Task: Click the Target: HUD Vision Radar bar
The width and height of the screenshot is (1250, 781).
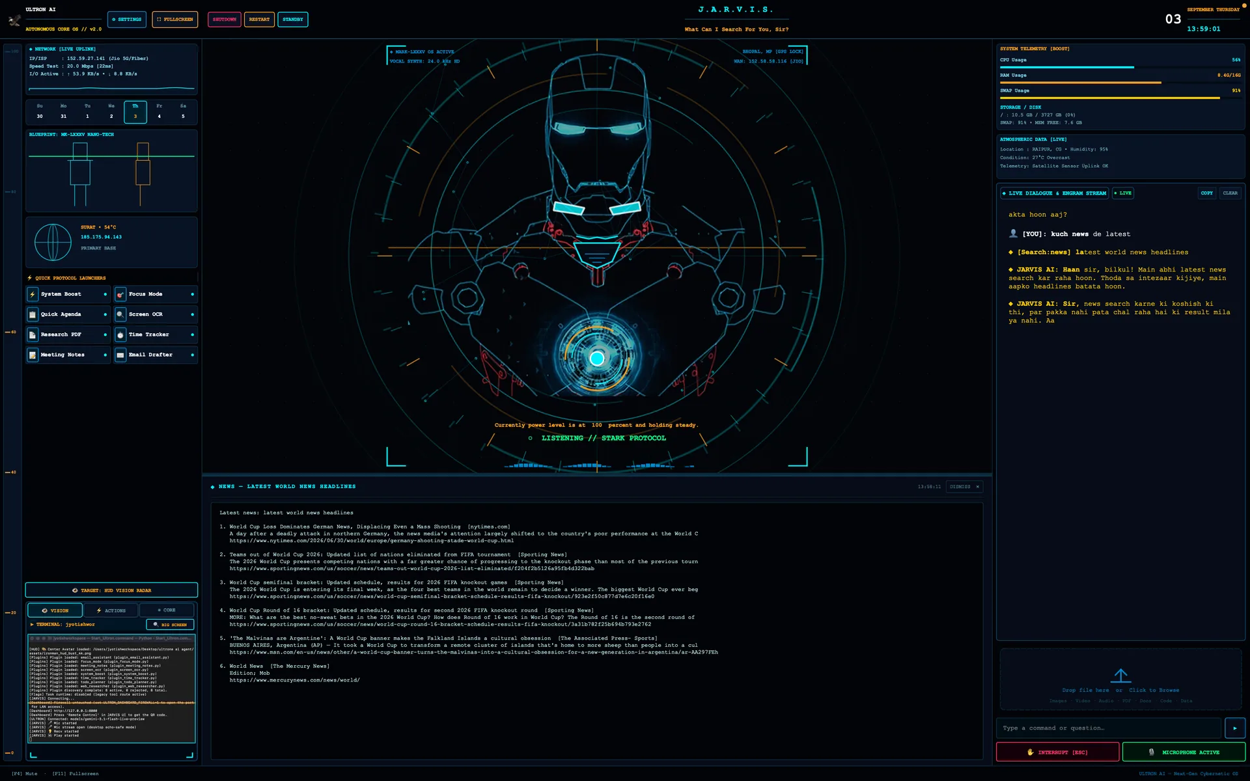Action: pos(111,590)
